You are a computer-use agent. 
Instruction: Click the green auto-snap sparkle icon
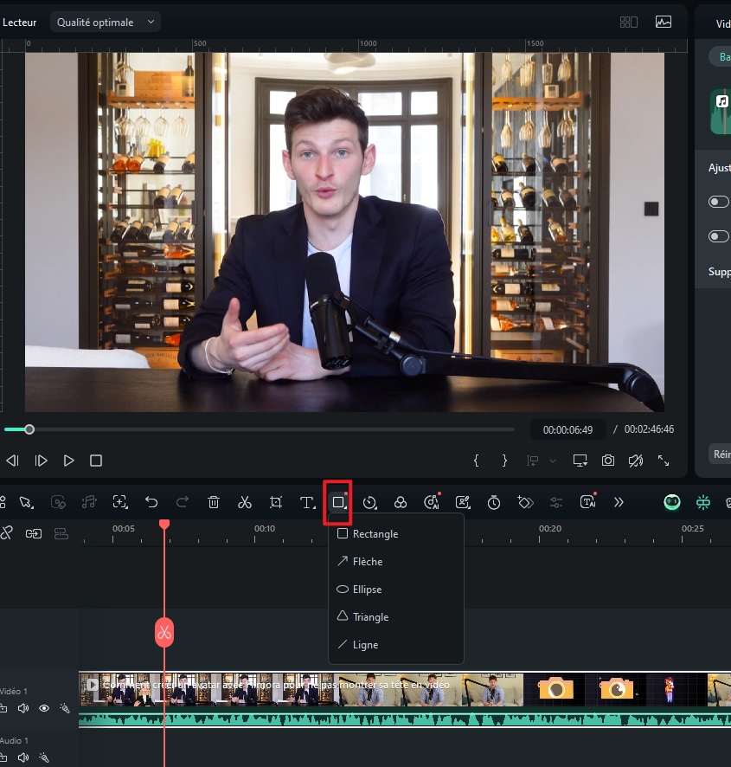[703, 502]
